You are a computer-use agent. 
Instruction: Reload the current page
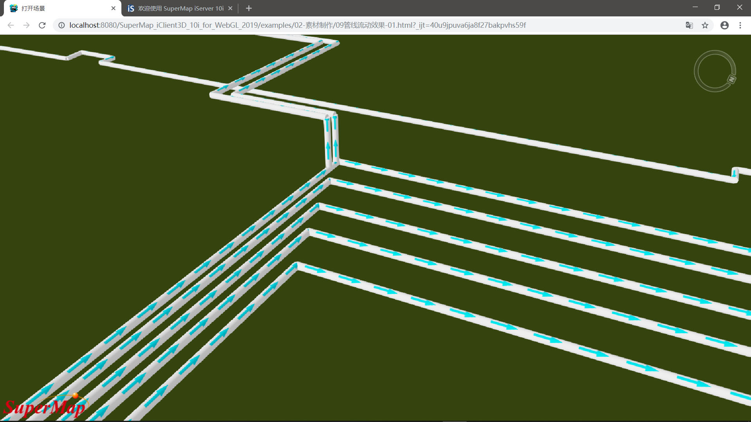point(42,25)
